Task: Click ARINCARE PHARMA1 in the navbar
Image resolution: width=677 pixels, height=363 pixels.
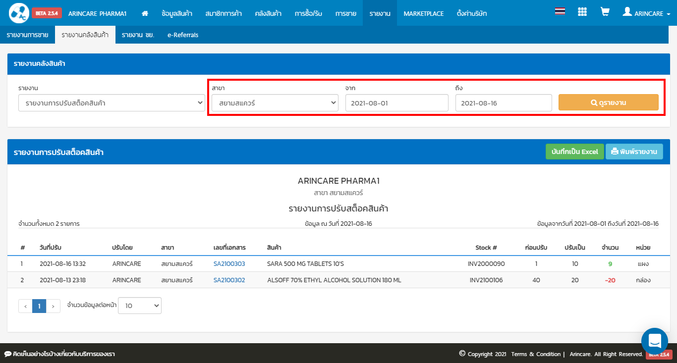Action: point(98,13)
